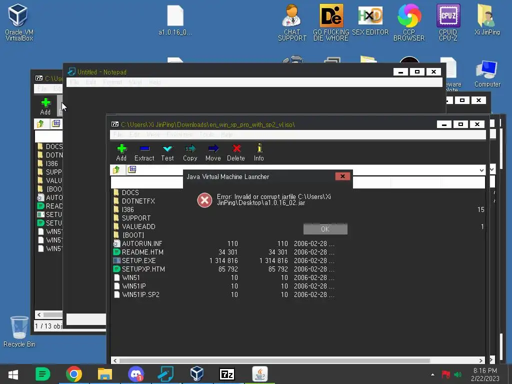
Task: Click the Extract toolbar icon in 7-Zip
Action: [x=144, y=152]
